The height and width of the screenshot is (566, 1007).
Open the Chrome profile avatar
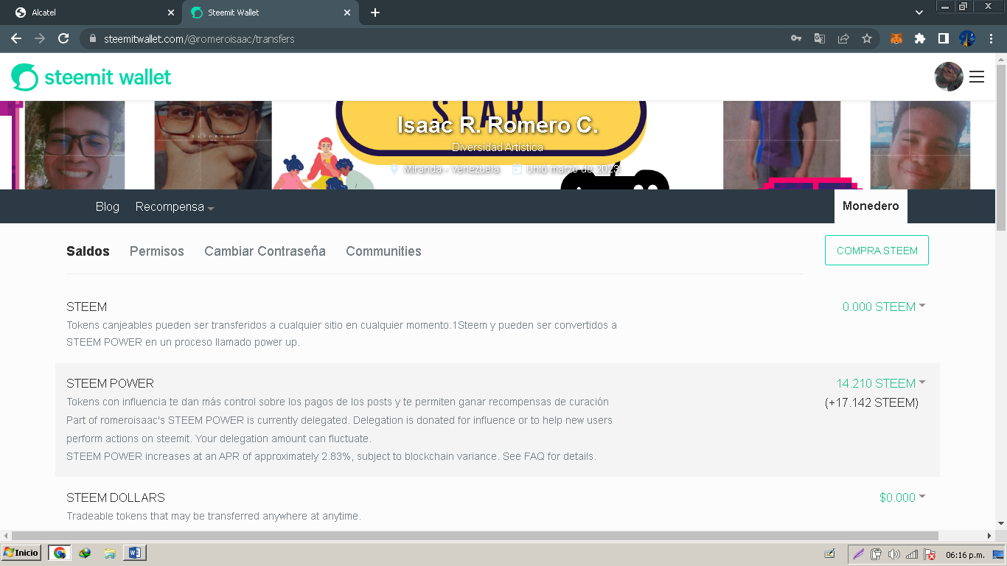967,38
